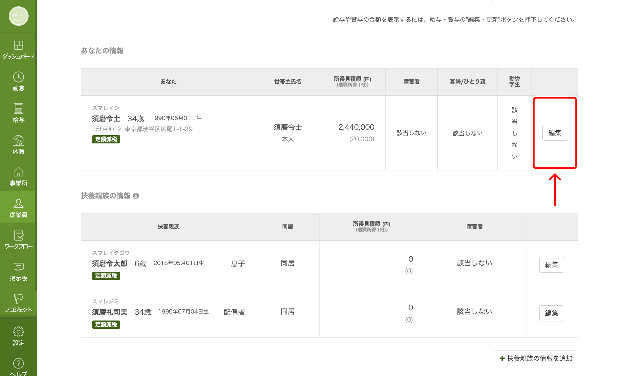Click 本人 label under 世帯主氏名
The height and width of the screenshot is (376, 622).
[x=288, y=139]
